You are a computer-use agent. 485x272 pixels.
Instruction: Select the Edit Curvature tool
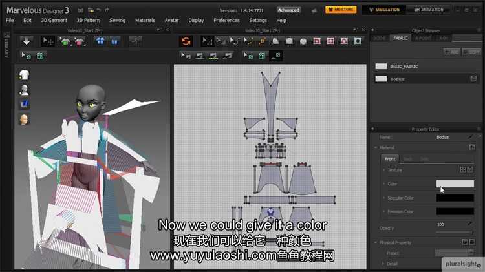click(x=235, y=41)
